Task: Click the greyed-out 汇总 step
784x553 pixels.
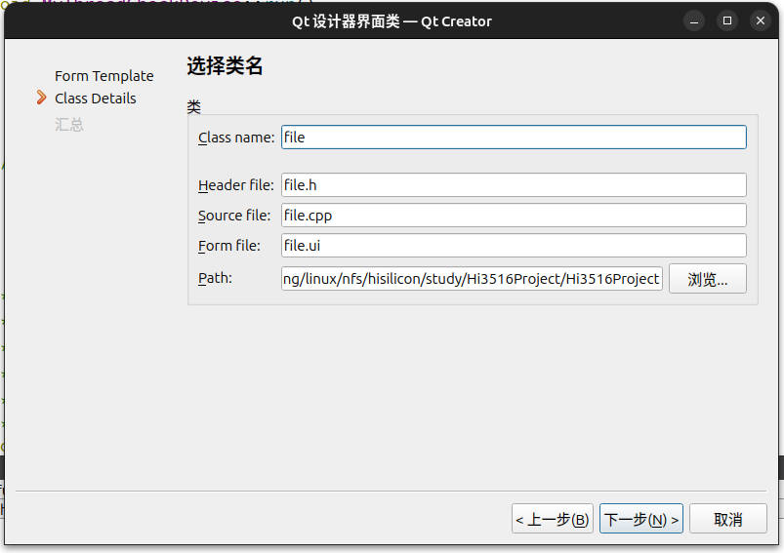Action: click(x=69, y=125)
